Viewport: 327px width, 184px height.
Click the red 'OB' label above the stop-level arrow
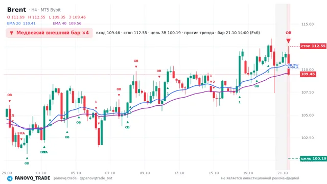pos(288,33)
